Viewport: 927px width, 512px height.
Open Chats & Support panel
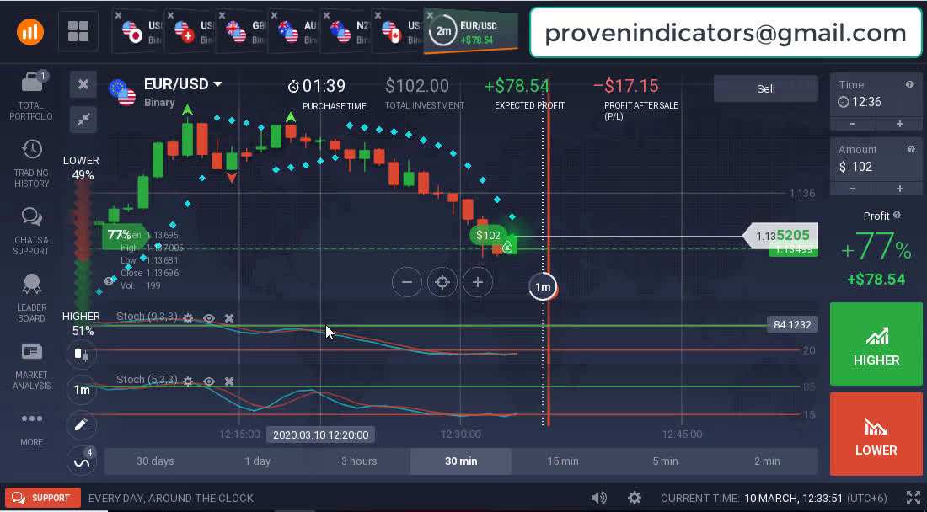(x=31, y=230)
